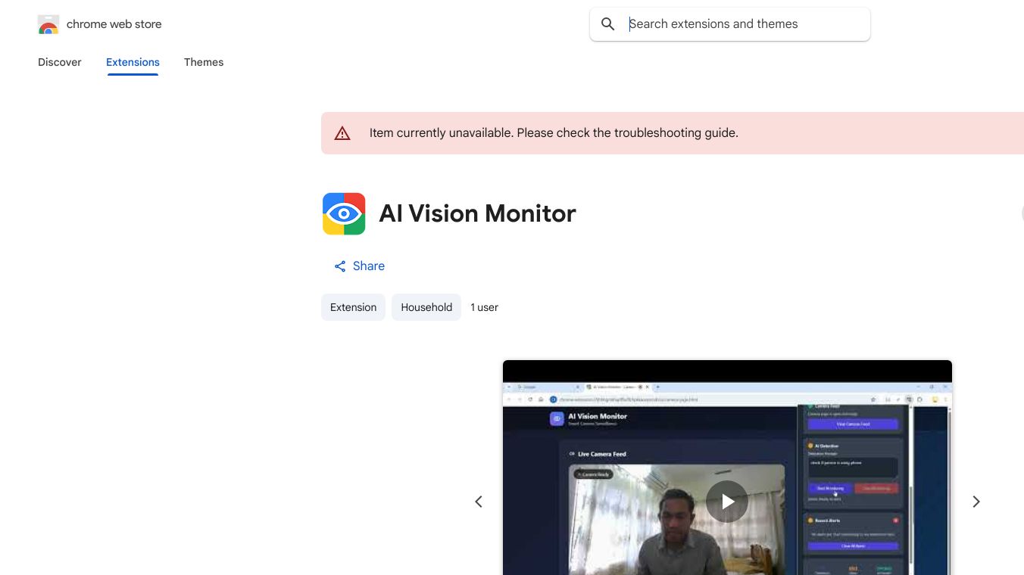1024x575 pixels.
Task: Show the previous screenshot with the left arrow
Action: [479, 502]
